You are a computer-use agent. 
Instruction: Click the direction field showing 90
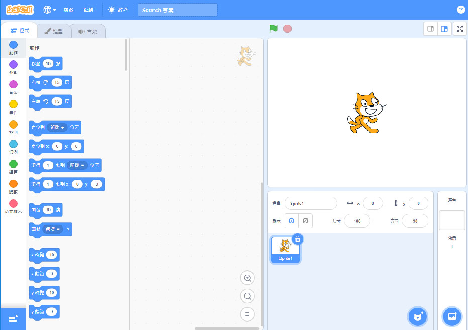(x=415, y=221)
